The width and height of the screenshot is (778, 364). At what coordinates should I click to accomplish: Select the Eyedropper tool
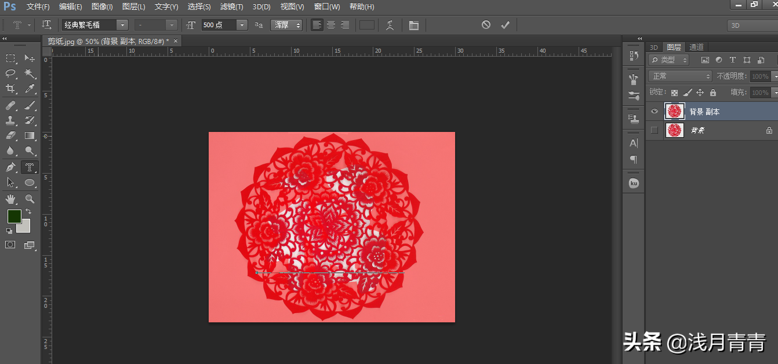(x=30, y=89)
